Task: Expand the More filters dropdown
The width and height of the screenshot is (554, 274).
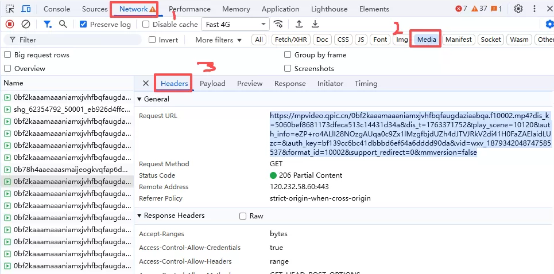Action: tap(218, 40)
